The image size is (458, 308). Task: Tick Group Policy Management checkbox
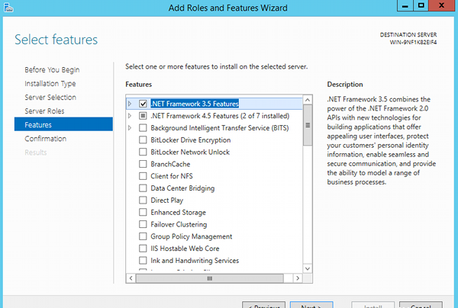click(143, 236)
